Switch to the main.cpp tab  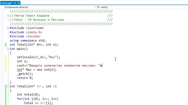6,3
